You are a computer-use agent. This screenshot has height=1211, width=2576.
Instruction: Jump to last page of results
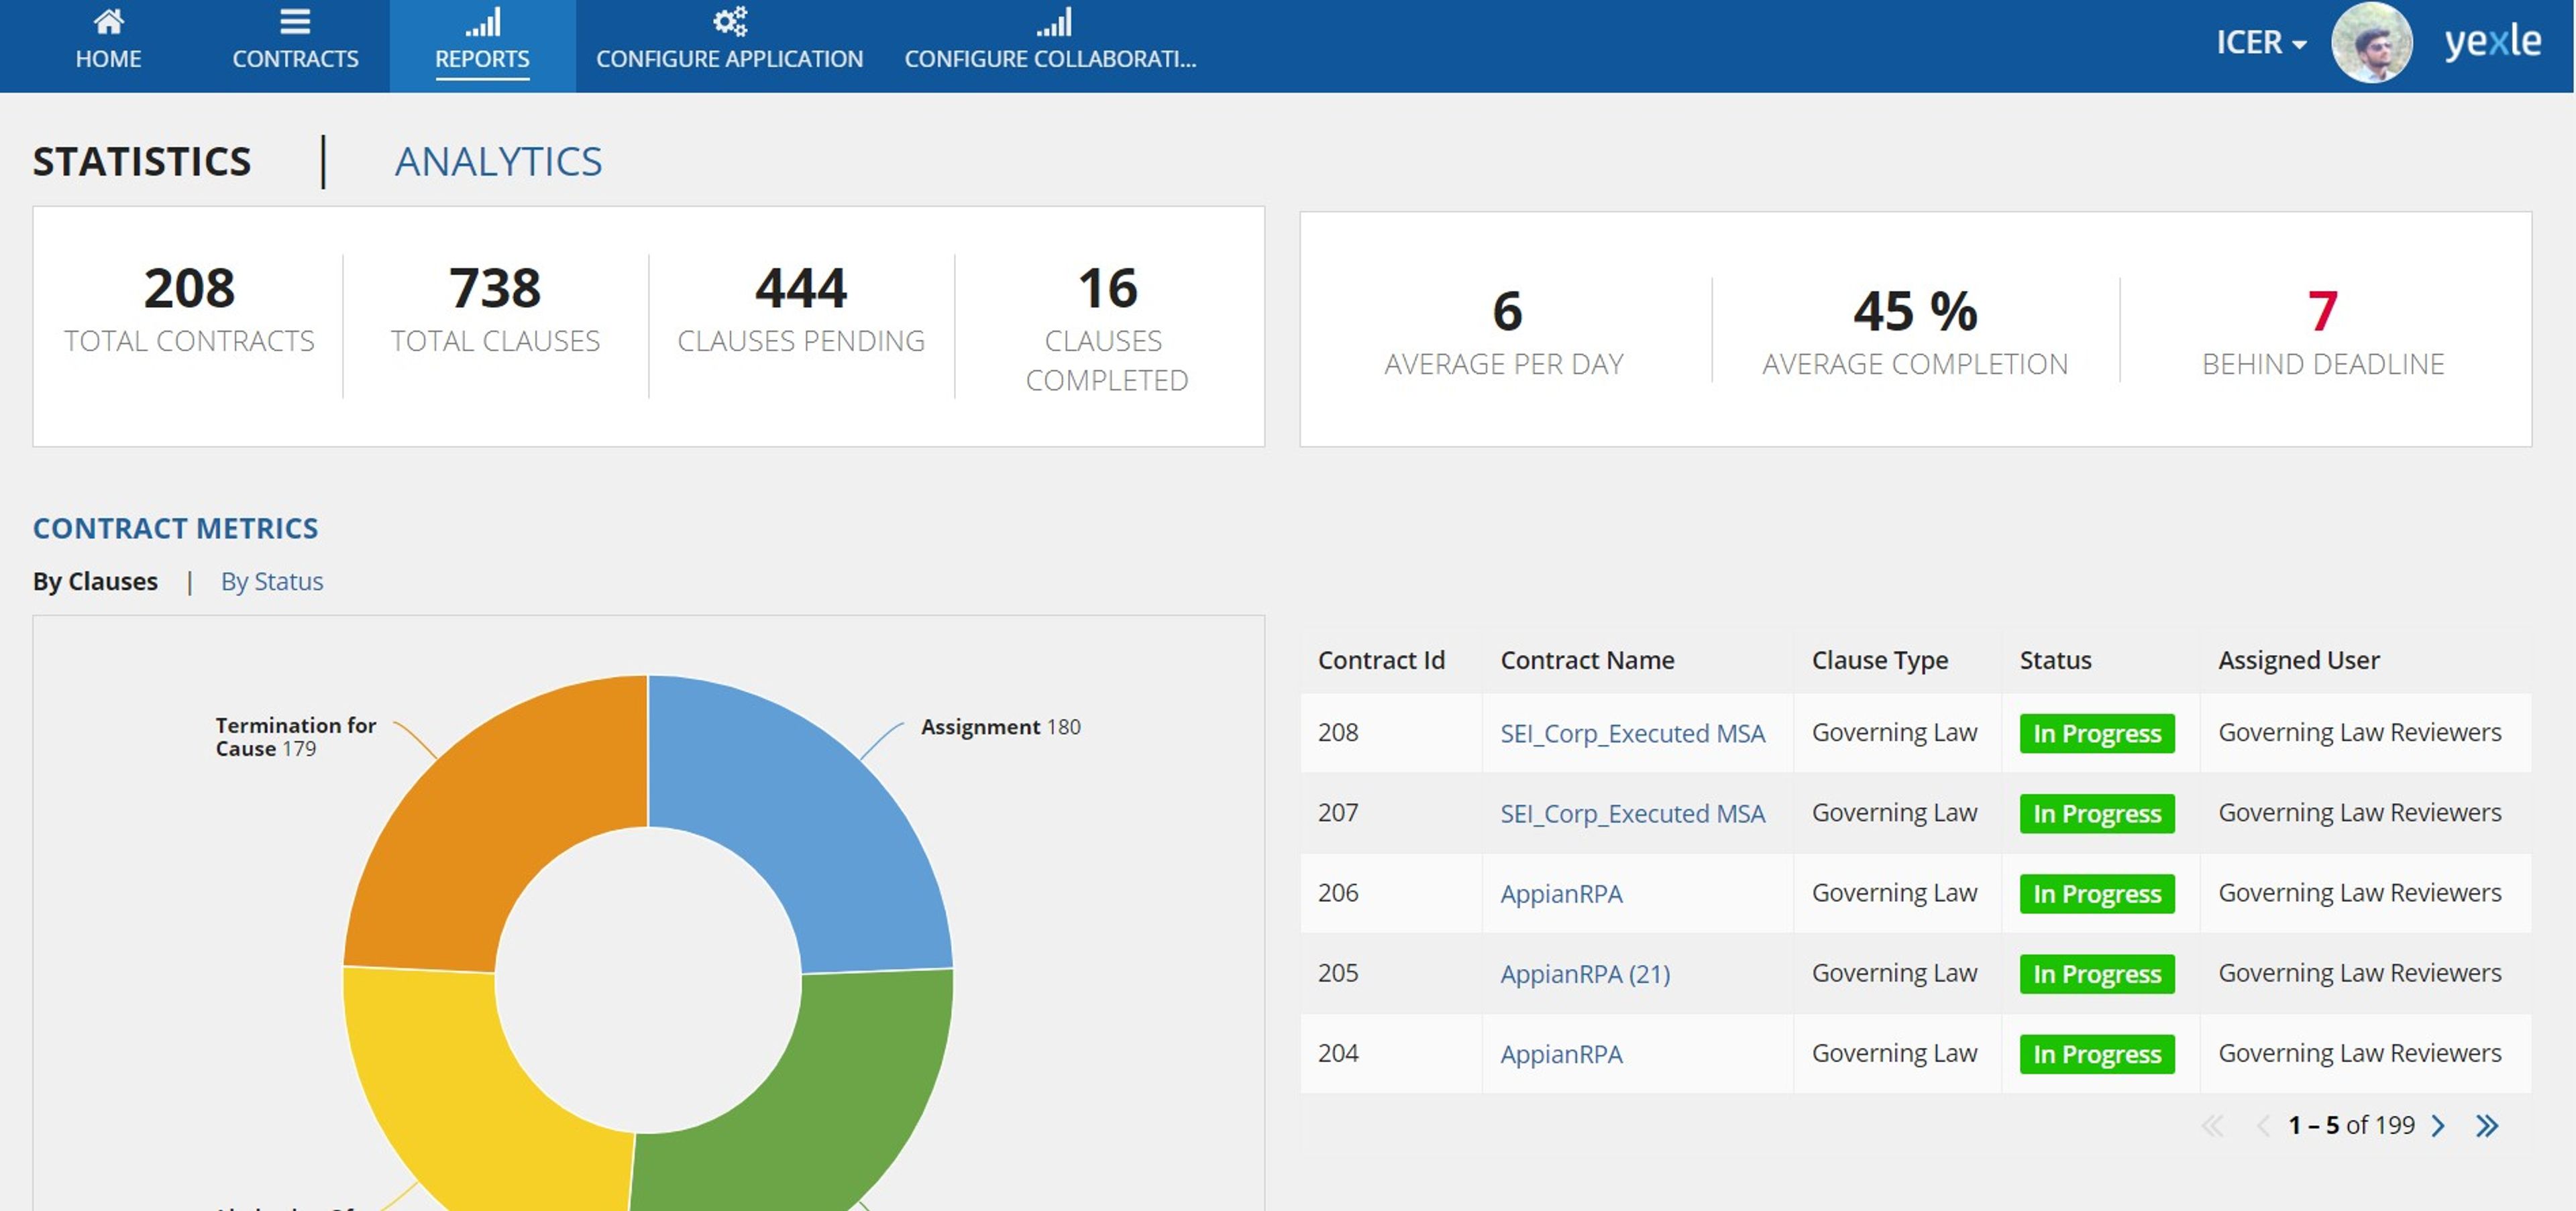pyautogui.click(x=2487, y=1126)
